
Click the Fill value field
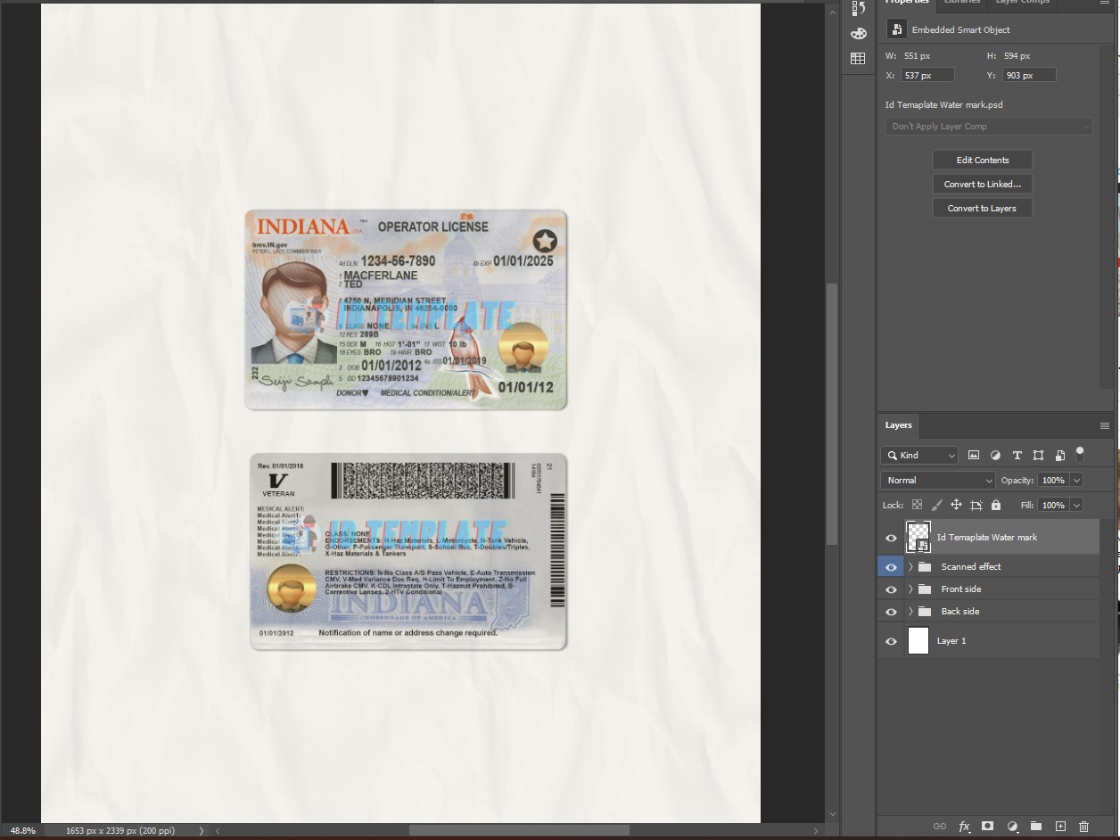[x=1053, y=505]
